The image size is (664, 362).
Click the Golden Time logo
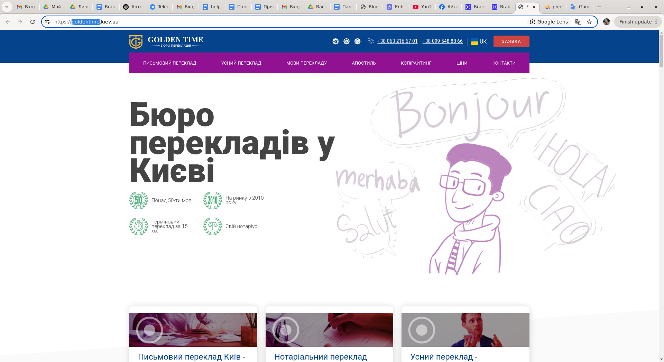[x=166, y=42]
